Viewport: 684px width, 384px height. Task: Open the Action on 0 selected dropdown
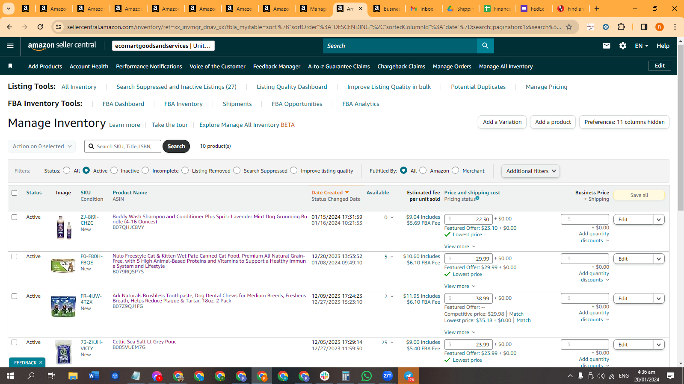[42, 146]
